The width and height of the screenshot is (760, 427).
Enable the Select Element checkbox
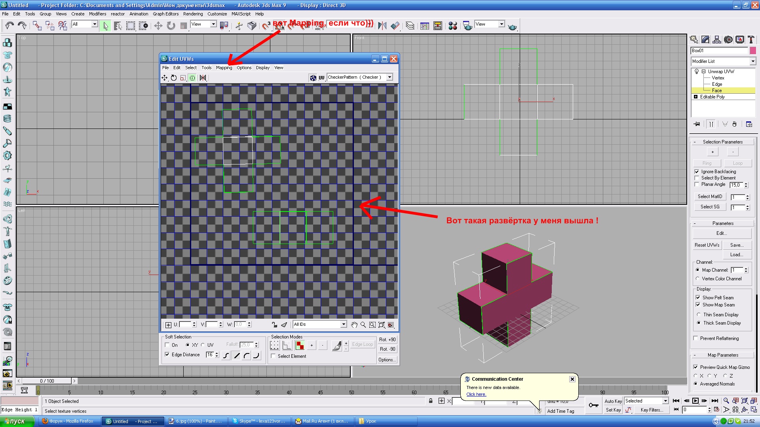click(x=274, y=356)
